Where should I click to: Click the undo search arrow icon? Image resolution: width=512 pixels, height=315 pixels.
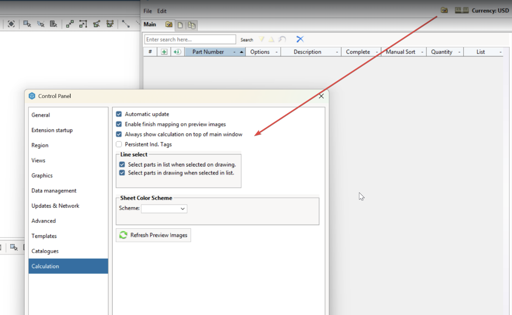click(282, 39)
